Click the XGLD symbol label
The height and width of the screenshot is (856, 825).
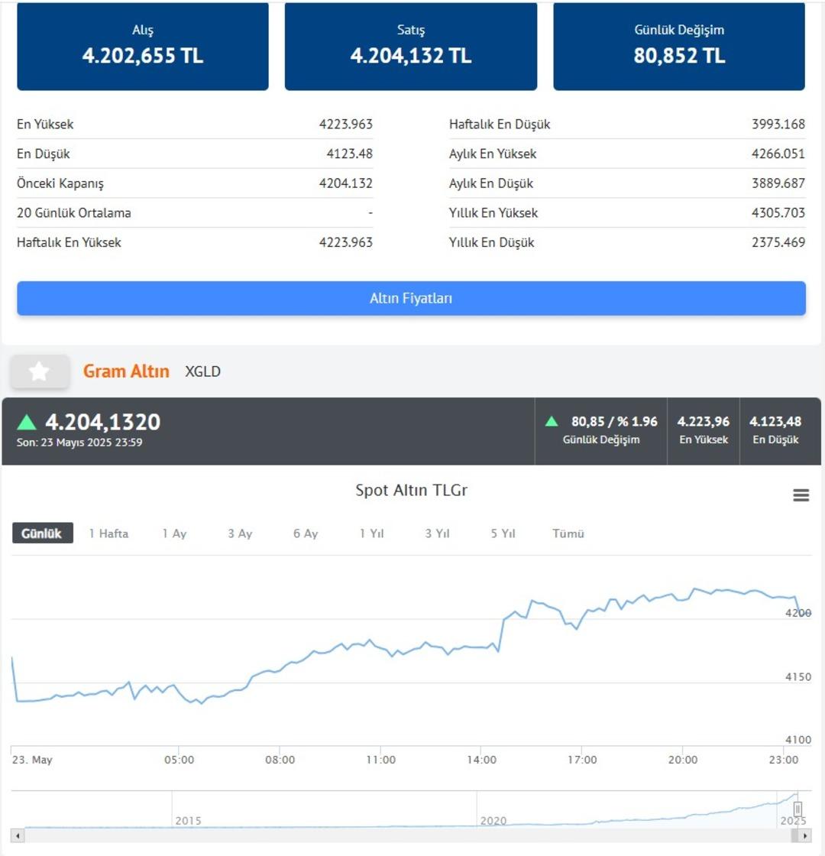(x=203, y=371)
